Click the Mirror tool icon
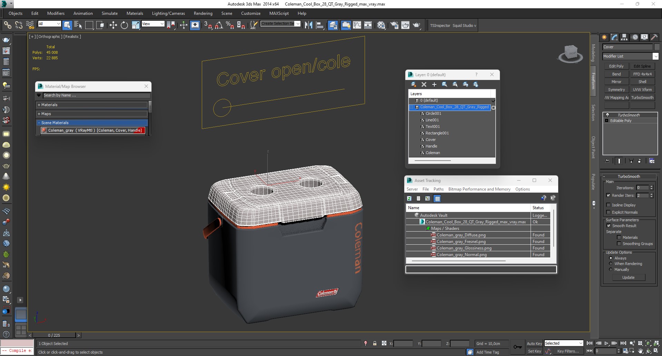662x356 pixels. pyautogui.click(x=309, y=25)
